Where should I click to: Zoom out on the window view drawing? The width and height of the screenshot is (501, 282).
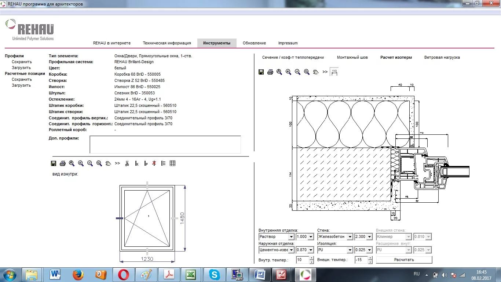pyautogui.click(x=90, y=163)
